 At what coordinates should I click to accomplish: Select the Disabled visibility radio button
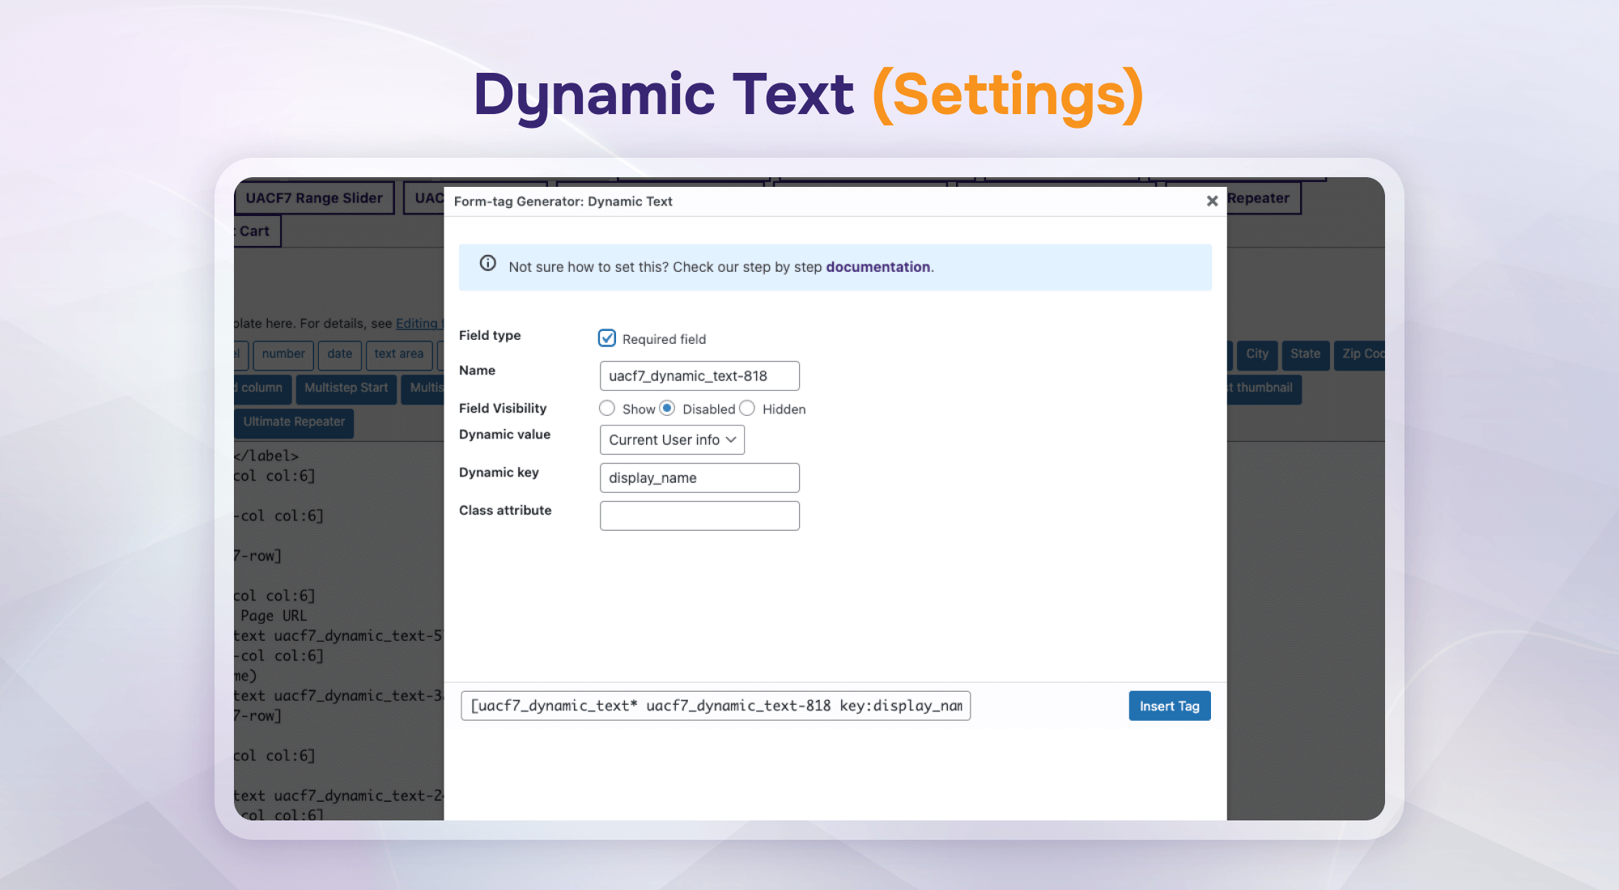[x=667, y=409]
